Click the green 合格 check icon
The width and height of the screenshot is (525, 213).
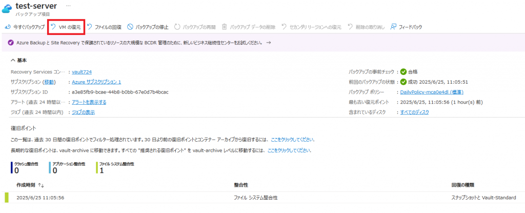(403, 72)
